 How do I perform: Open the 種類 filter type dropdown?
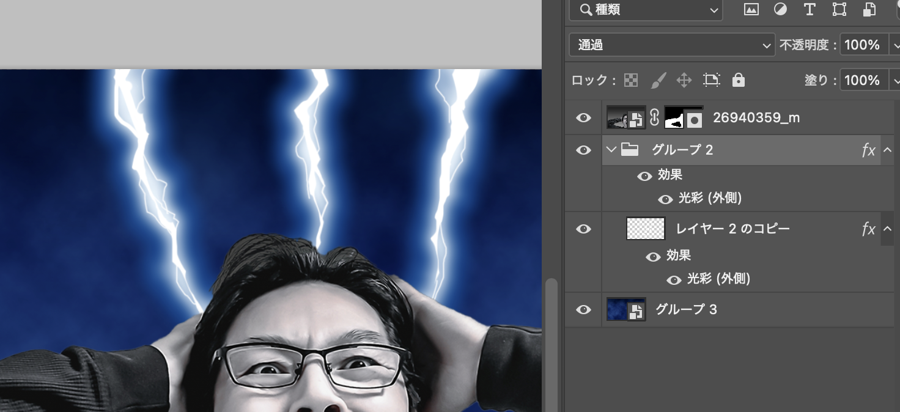coord(646,10)
